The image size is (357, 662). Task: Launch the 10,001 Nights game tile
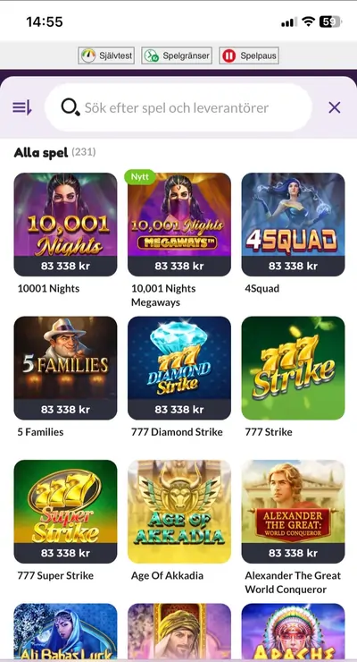click(65, 225)
